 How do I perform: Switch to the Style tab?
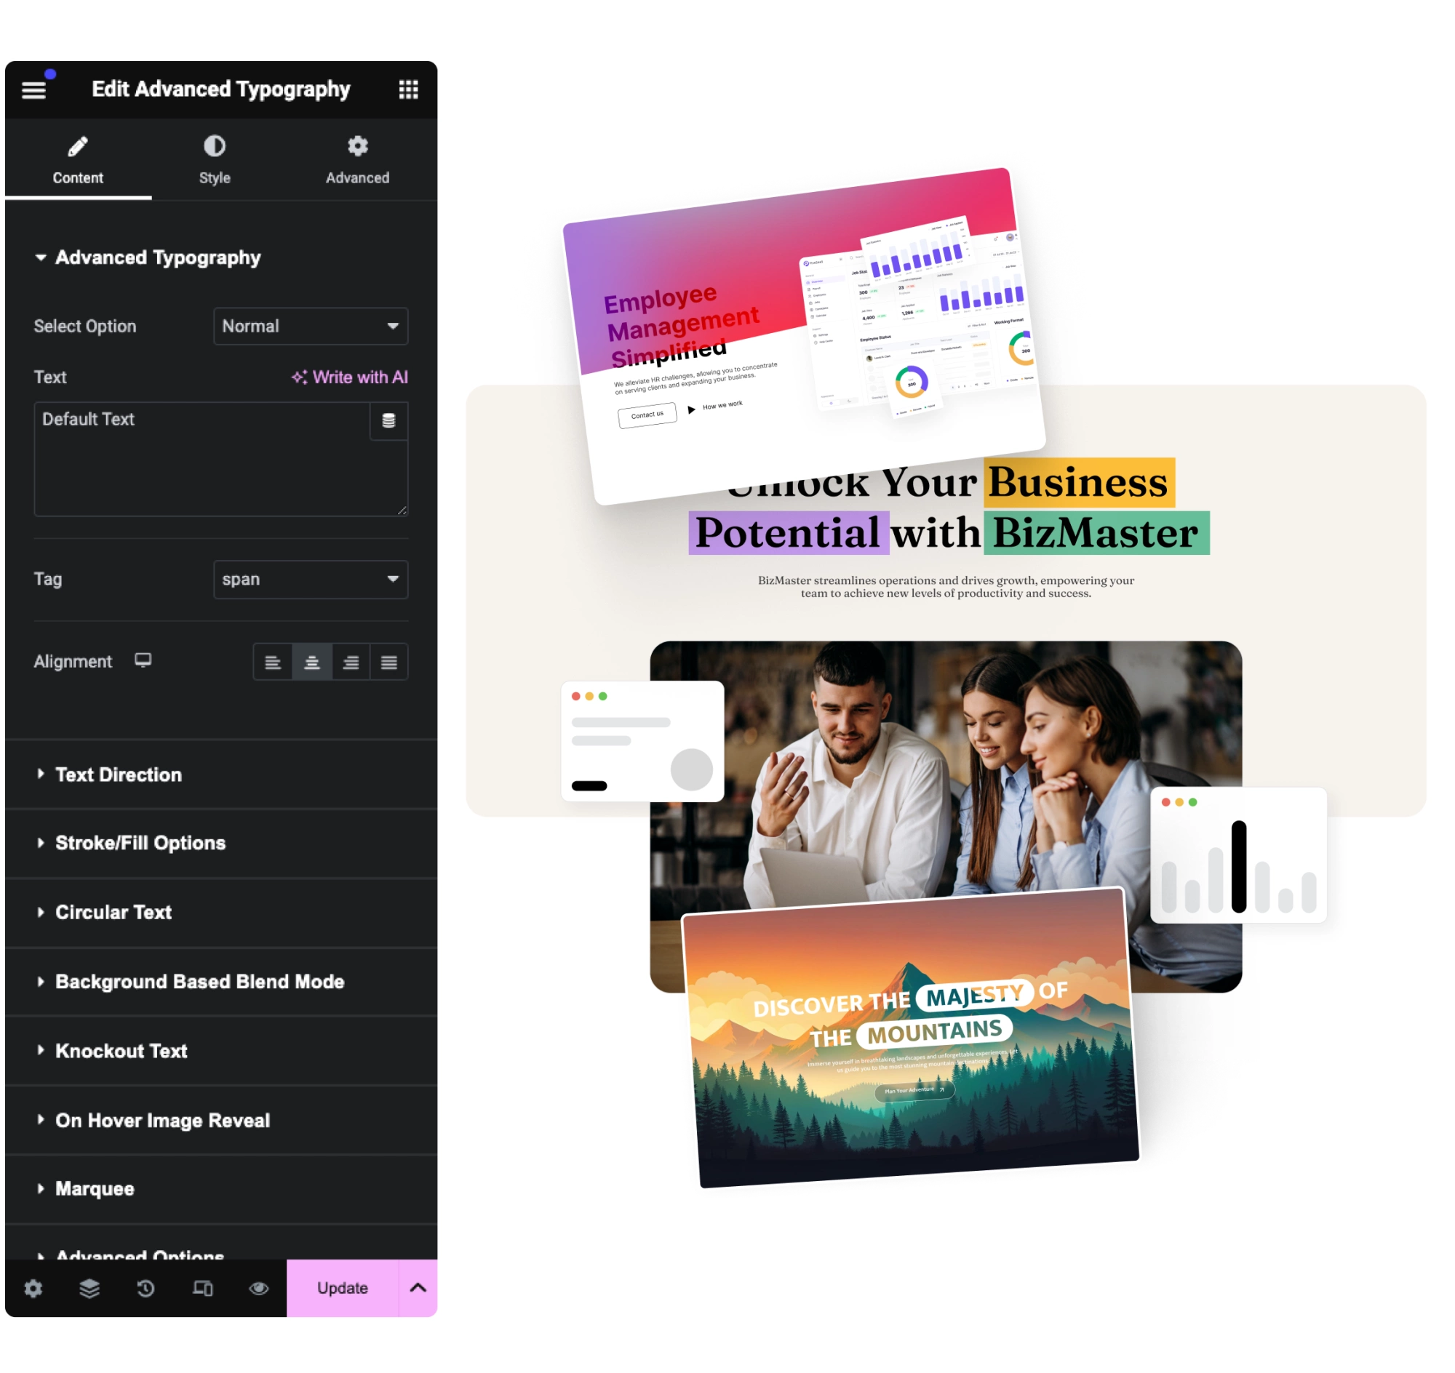(x=215, y=157)
